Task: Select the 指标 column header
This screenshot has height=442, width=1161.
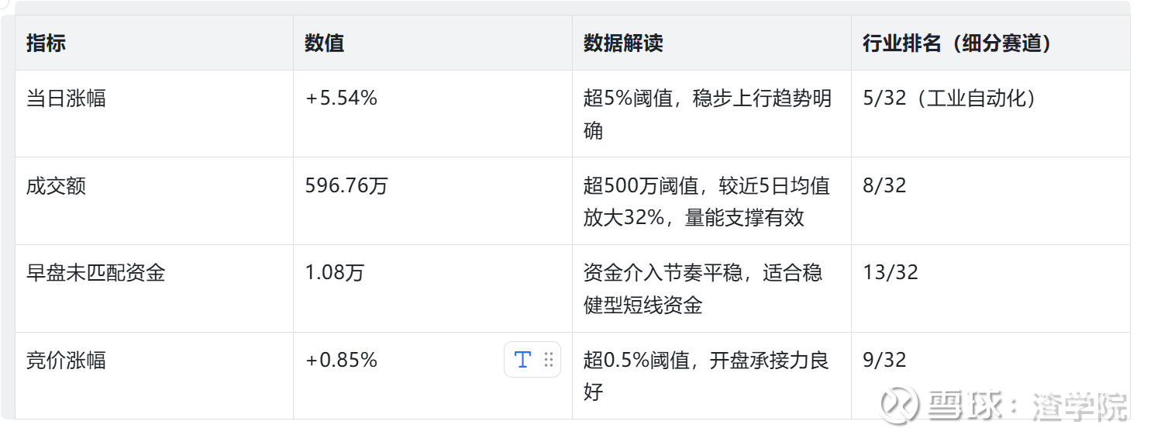Action: (46, 43)
